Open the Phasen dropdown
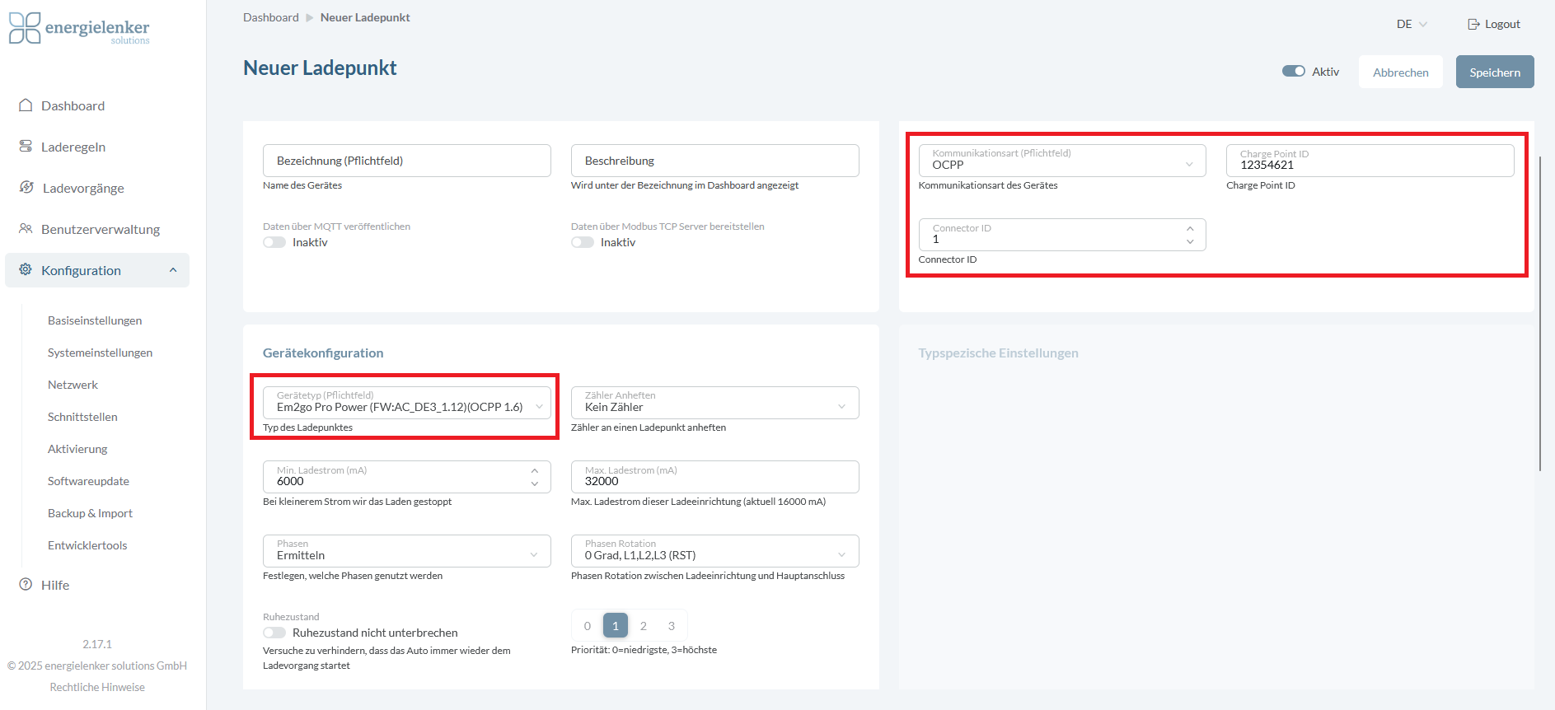Screen dimensions: 1555x710 click(407, 551)
